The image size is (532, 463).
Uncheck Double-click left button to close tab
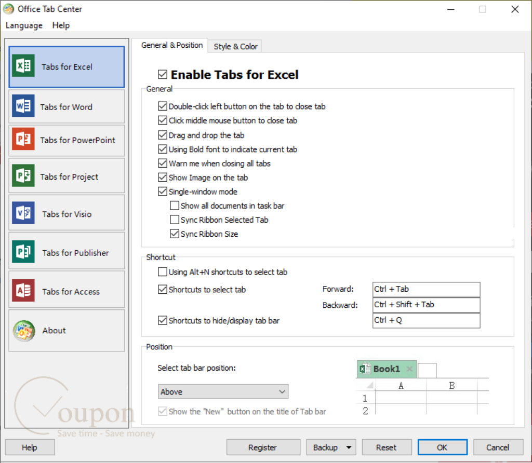click(163, 106)
